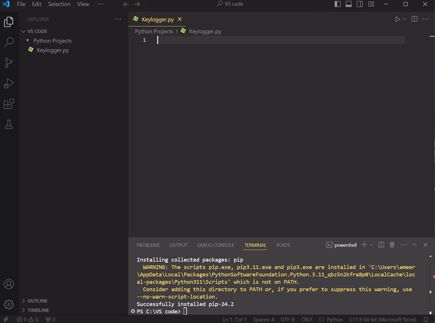Image resolution: width=435 pixels, height=323 pixels.
Task: Click line 1 in the code editor
Action: tap(281, 40)
